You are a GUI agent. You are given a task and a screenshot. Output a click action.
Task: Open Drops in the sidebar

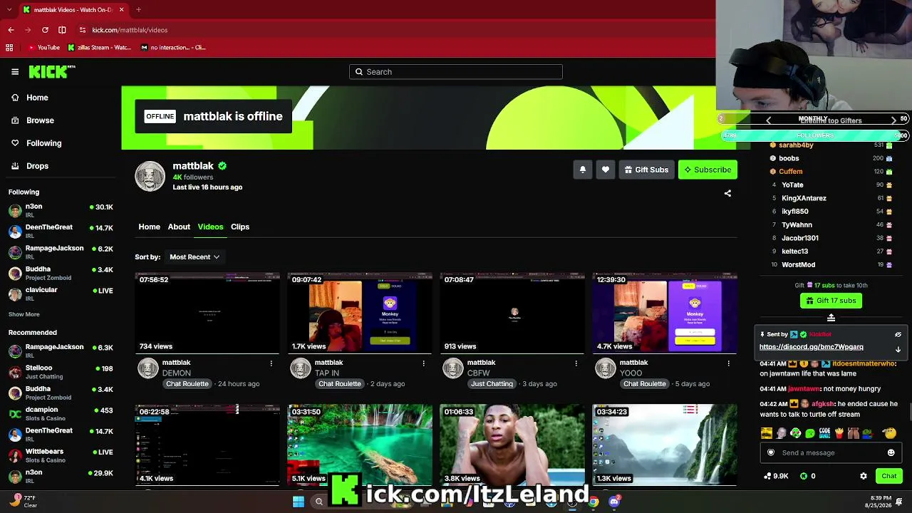(61, 166)
